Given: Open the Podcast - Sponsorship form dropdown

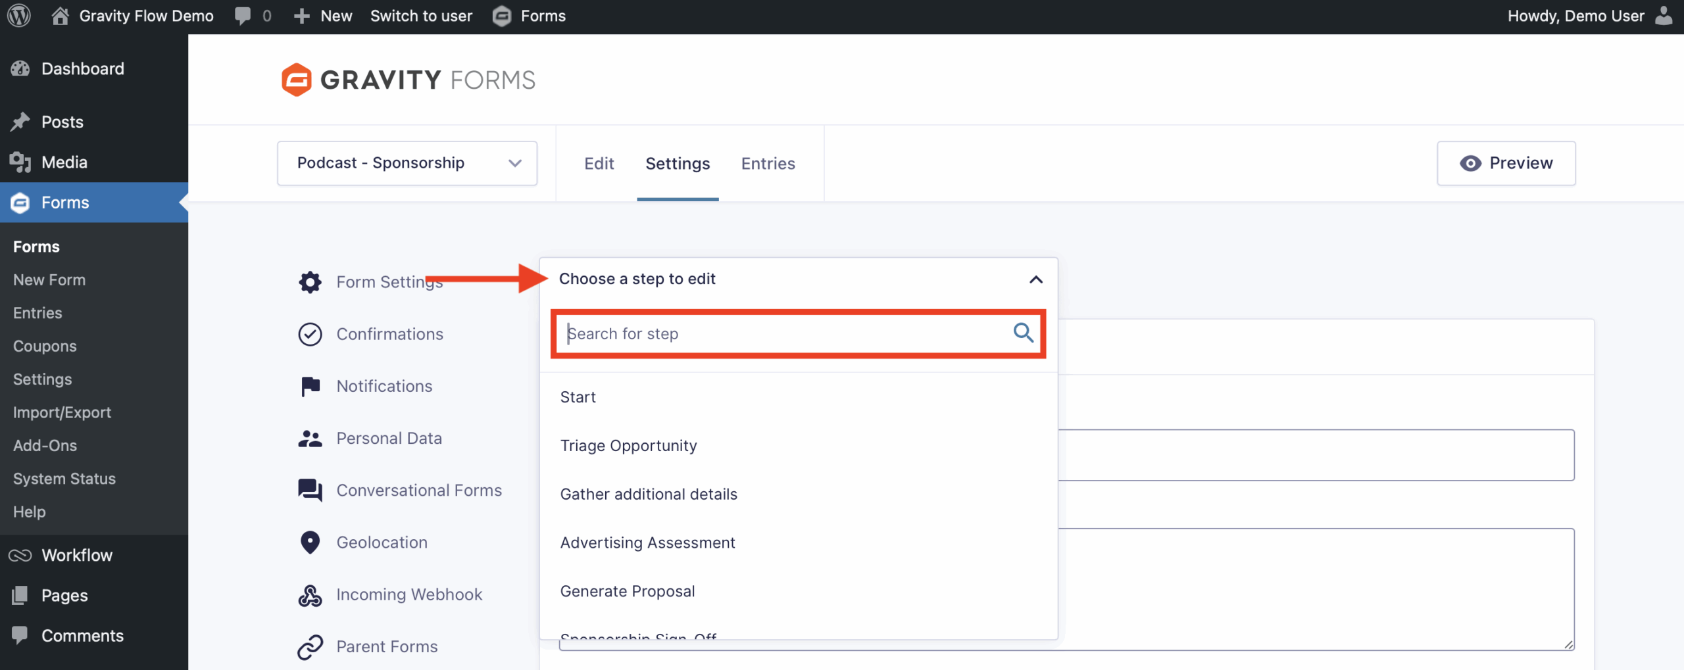Looking at the screenshot, I should click(407, 162).
